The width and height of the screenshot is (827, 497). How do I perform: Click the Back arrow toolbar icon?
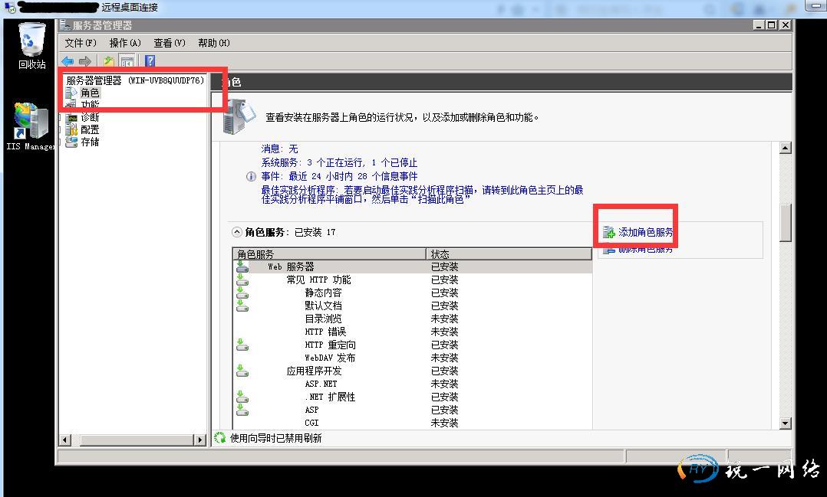point(68,61)
